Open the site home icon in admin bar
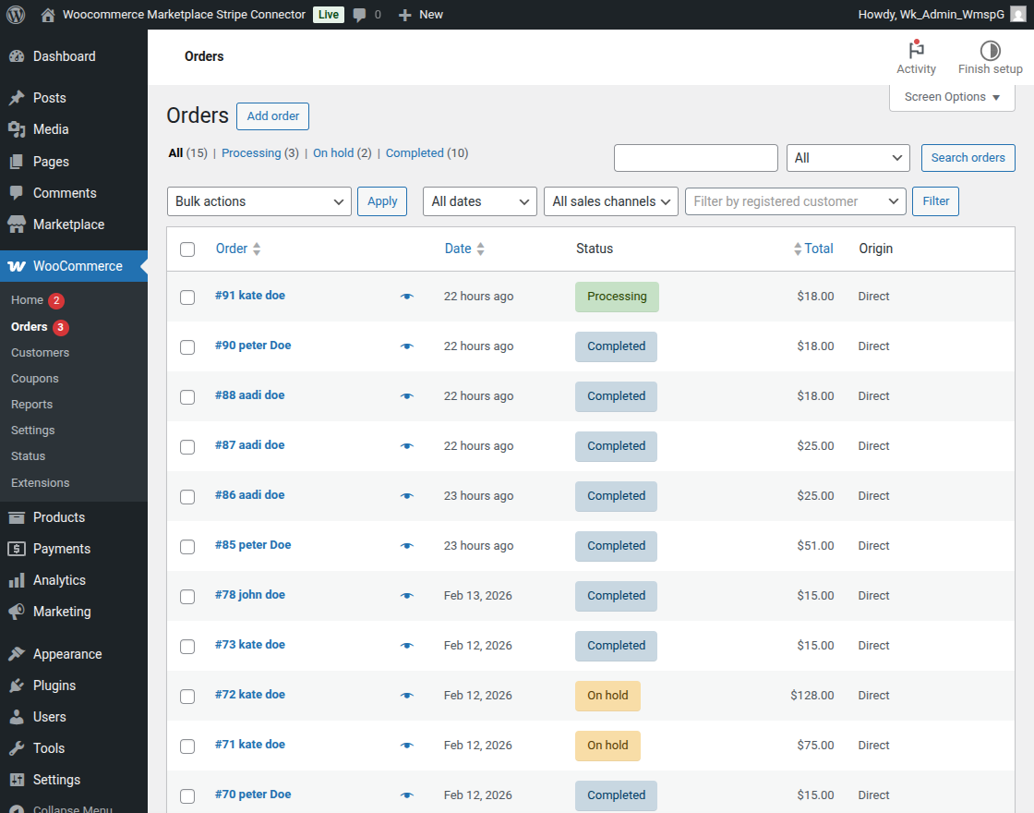1034x813 pixels. point(48,15)
